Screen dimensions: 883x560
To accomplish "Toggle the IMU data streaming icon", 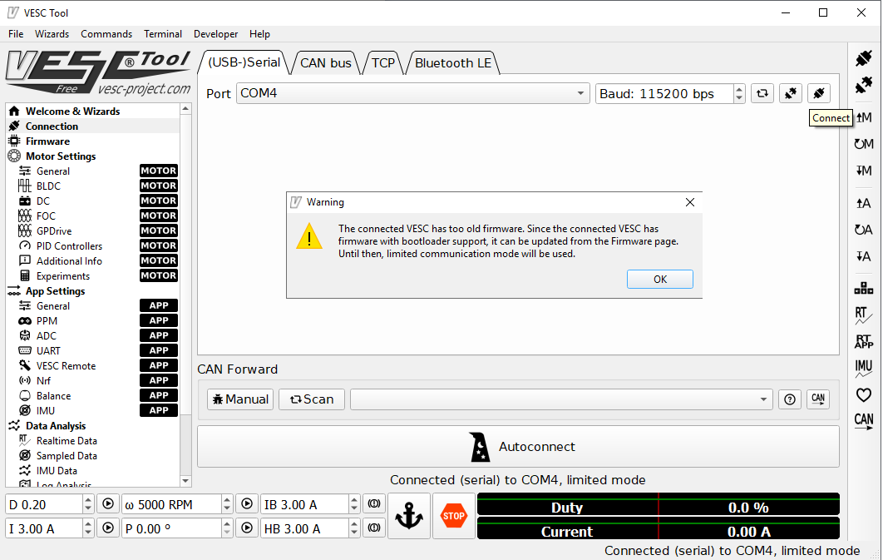I will coord(864,368).
